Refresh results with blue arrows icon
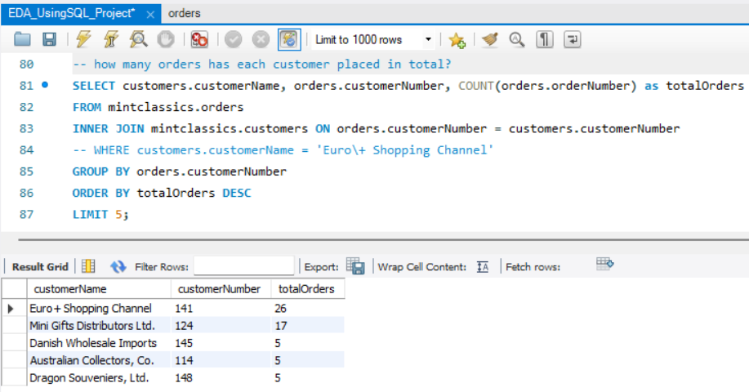749x392 pixels. (118, 266)
